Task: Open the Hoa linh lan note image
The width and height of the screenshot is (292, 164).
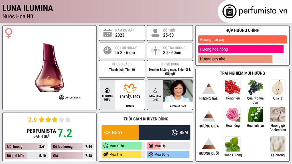Action: (255, 114)
